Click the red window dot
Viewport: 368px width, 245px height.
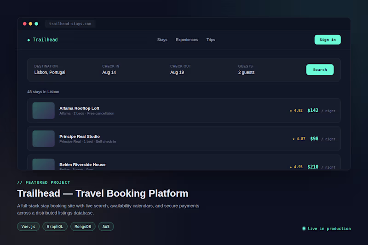point(25,24)
